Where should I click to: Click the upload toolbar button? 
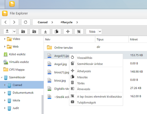7,31
